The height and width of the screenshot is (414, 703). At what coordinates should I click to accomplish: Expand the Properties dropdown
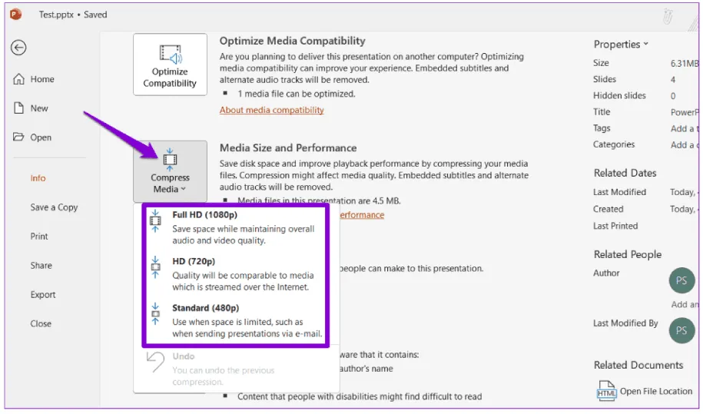[x=621, y=45]
